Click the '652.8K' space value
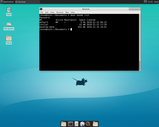Viewport: 159px width, 127px height. click(x=81, y=27)
